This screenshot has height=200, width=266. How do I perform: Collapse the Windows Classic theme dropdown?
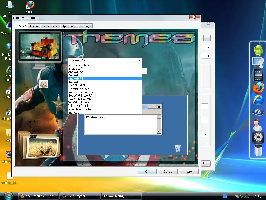pyautogui.click(x=139, y=60)
